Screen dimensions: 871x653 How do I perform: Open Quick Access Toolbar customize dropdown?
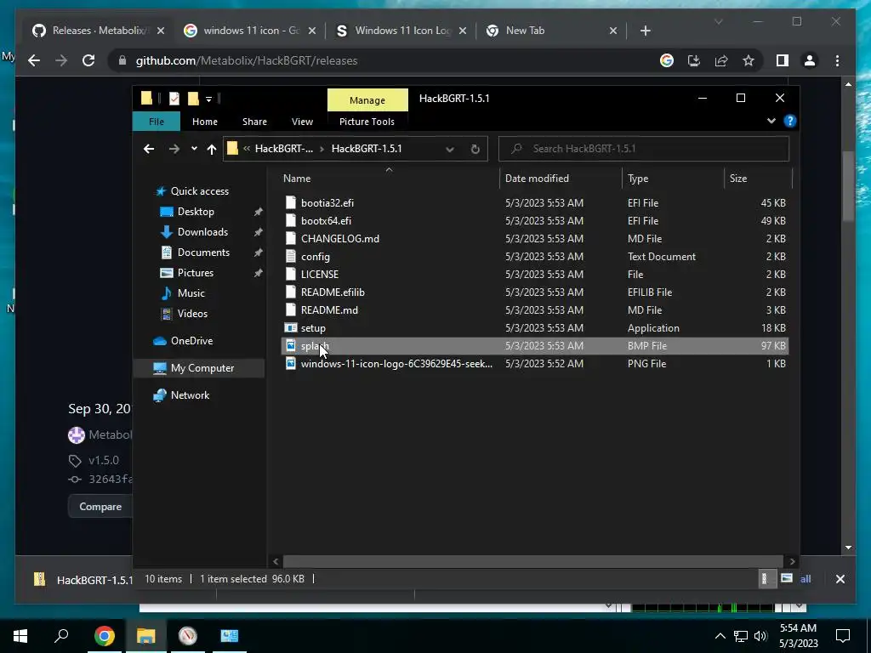pos(209,99)
